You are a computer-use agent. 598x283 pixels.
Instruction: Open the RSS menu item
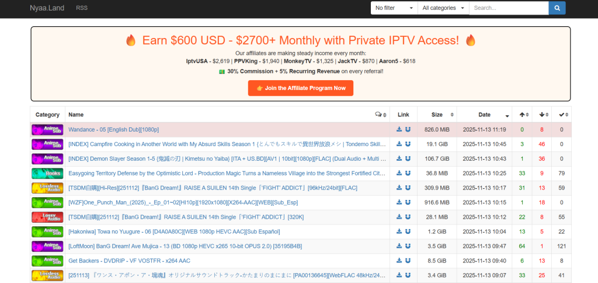coord(82,8)
